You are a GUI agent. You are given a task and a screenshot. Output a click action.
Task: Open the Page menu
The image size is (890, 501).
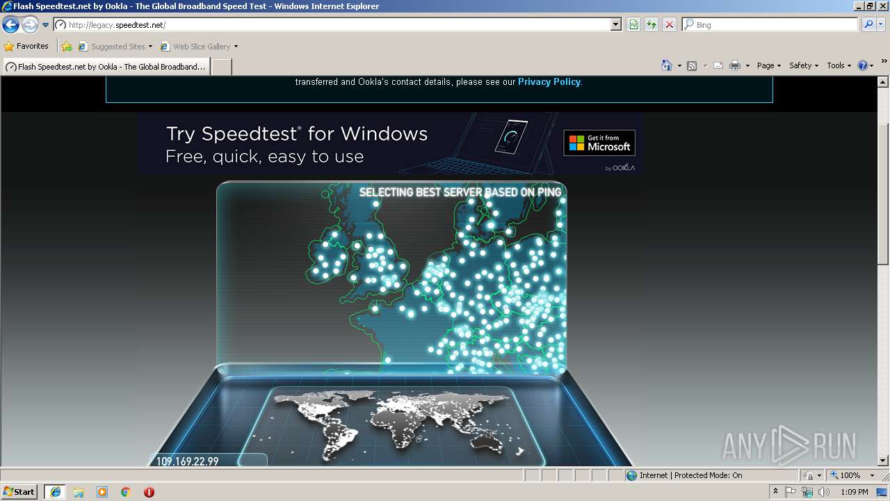(x=769, y=65)
